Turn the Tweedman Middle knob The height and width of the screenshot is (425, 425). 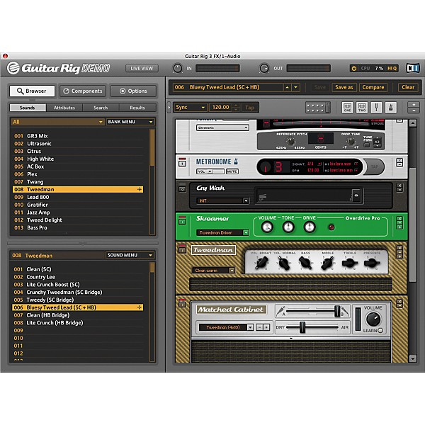[x=327, y=263]
